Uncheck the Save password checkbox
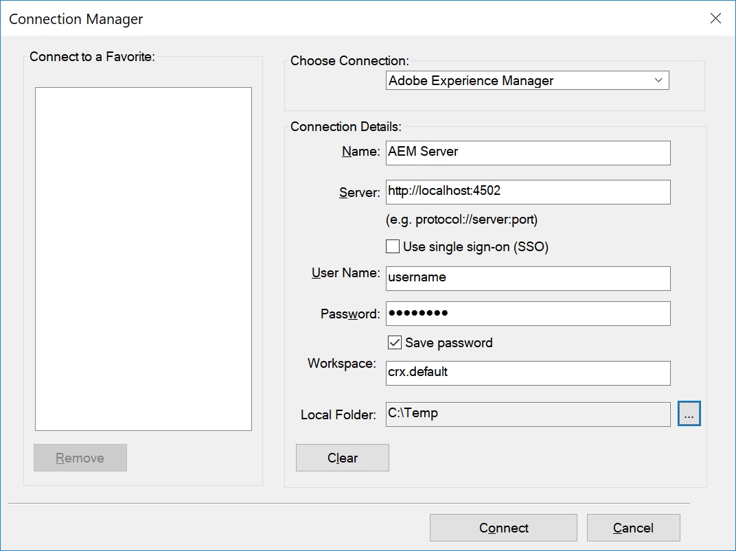Viewport: 736px width, 551px height. pos(395,342)
